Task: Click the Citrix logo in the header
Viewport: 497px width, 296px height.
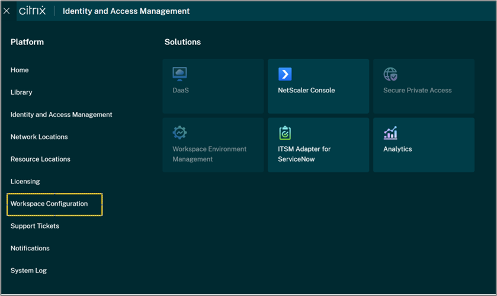Action: coord(32,11)
